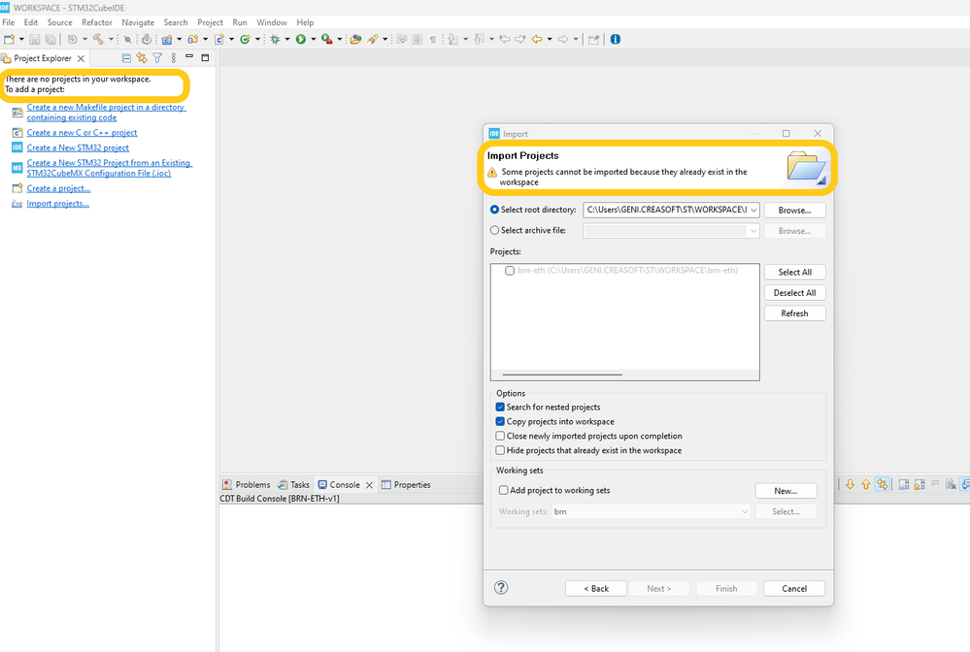Click the Save toolbar icon

35,39
